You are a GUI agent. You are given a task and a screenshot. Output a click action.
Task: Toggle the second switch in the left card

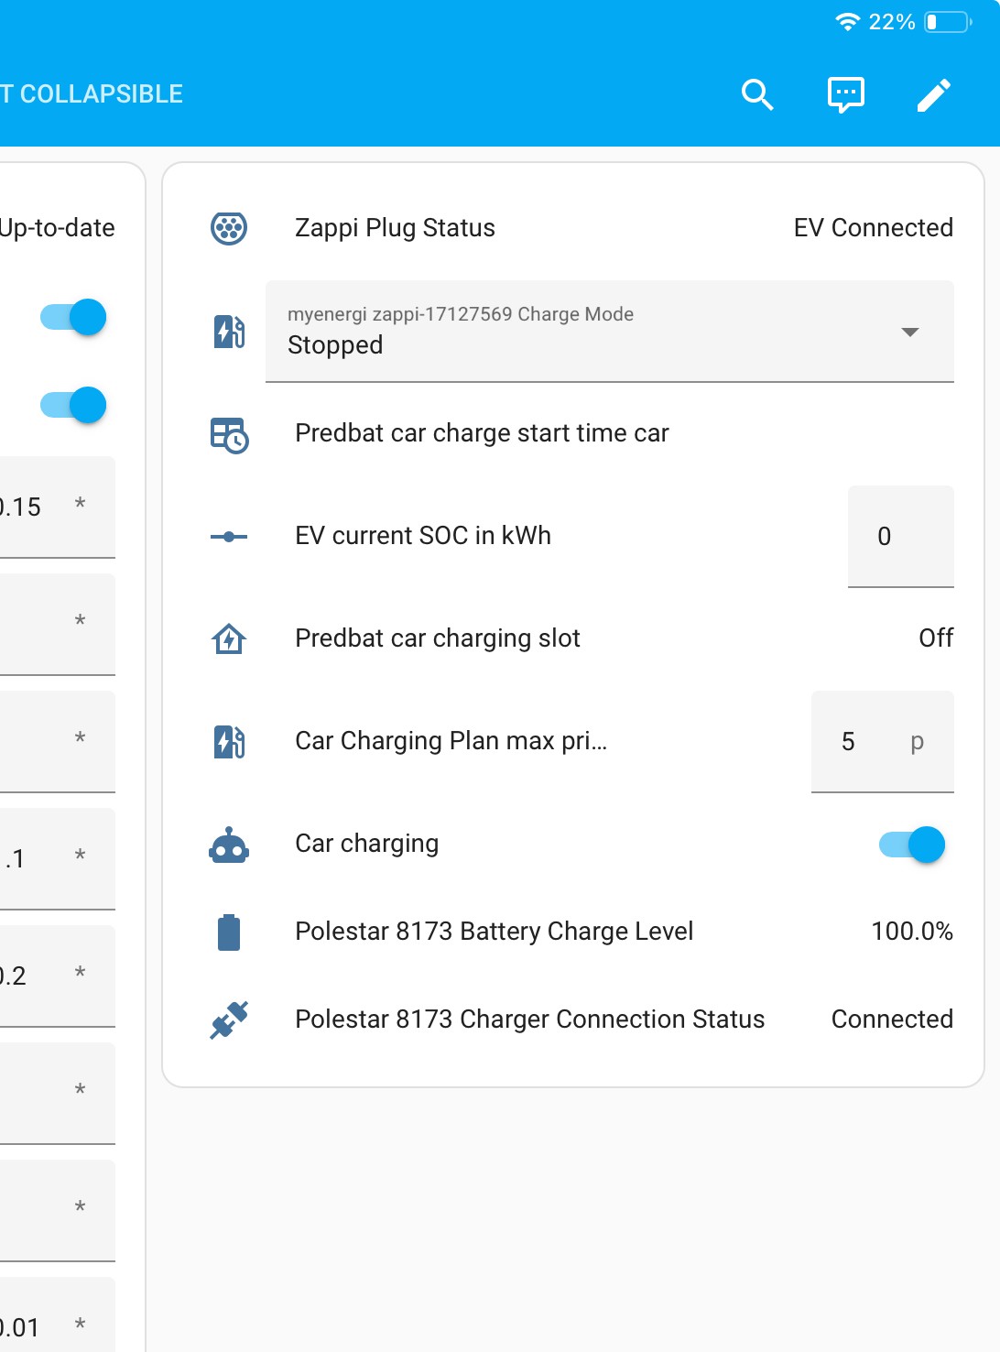[x=73, y=405]
